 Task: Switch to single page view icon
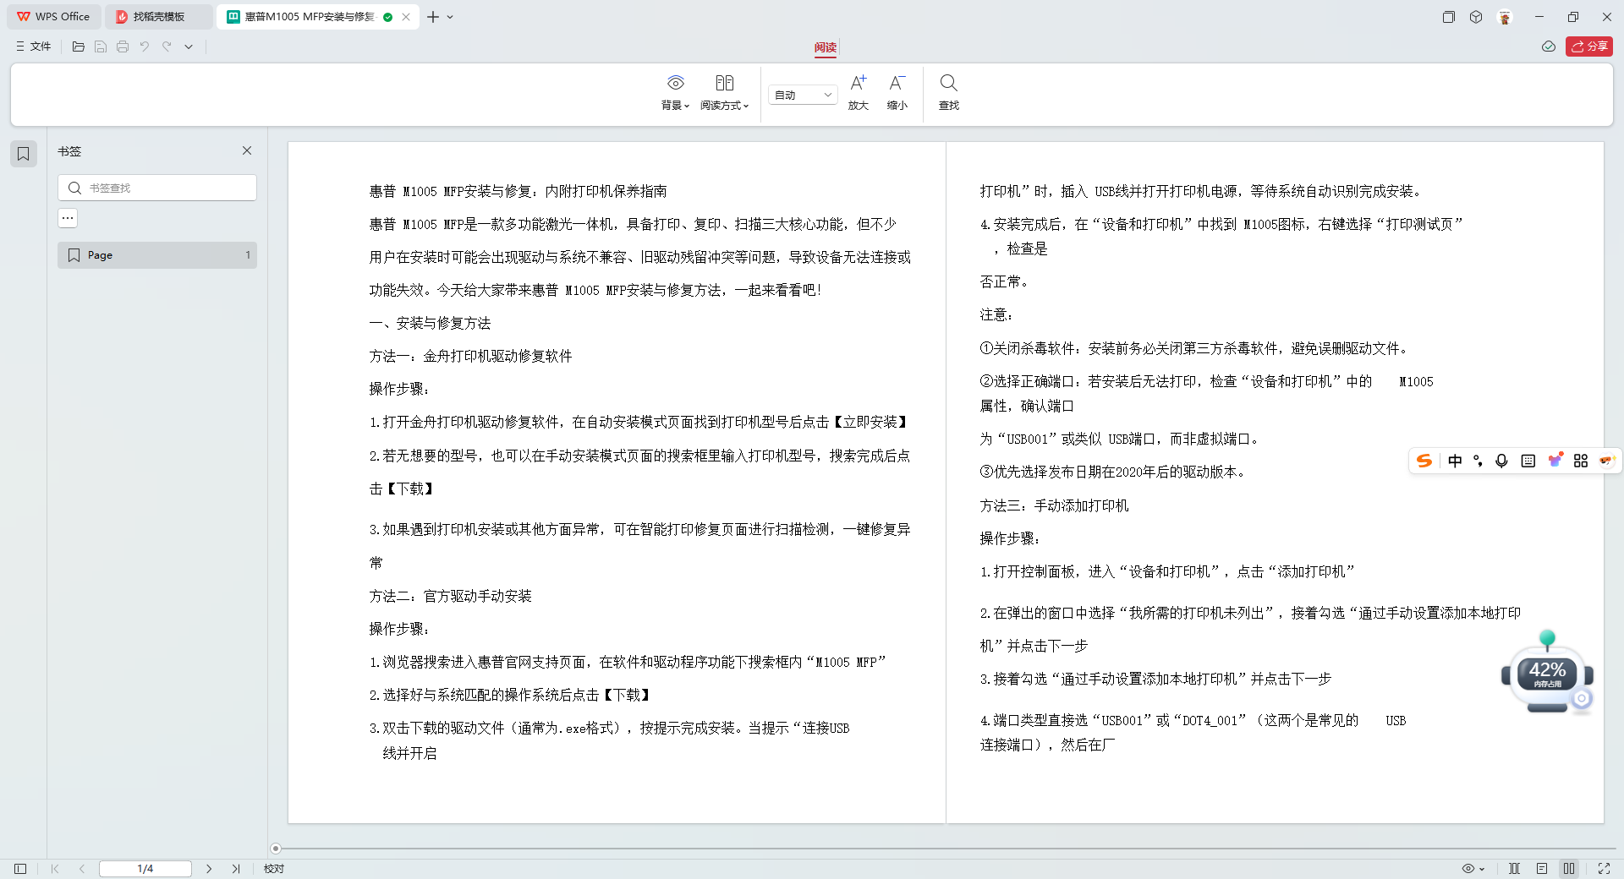coord(1542,869)
